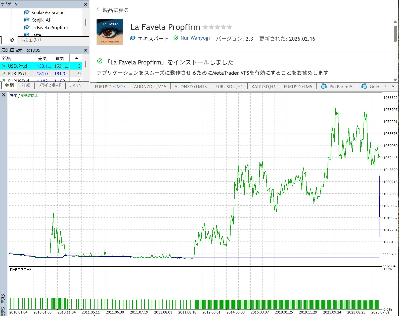Click the 残高 balance legend label
This screenshot has height=316, width=399.
click(14, 96)
